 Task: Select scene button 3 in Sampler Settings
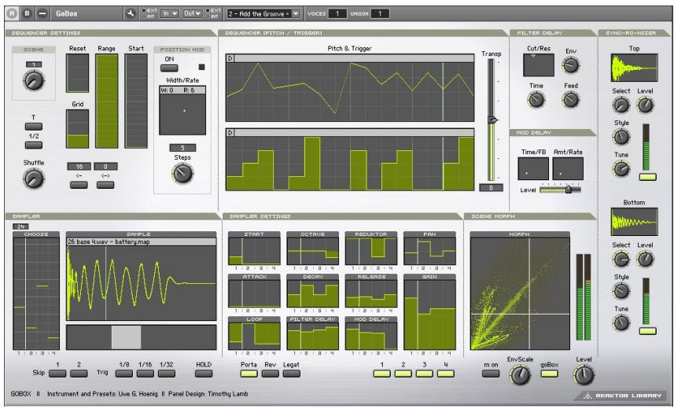click(x=425, y=374)
